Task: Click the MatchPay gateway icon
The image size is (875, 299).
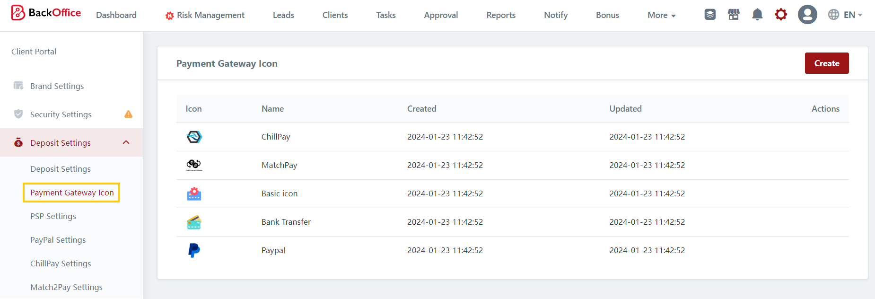Action: pos(194,165)
